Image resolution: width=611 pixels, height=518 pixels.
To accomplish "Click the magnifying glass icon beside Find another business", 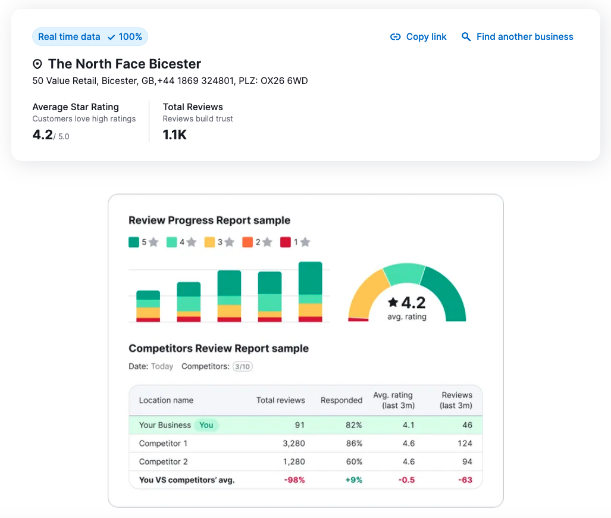I will pyautogui.click(x=466, y=36).
